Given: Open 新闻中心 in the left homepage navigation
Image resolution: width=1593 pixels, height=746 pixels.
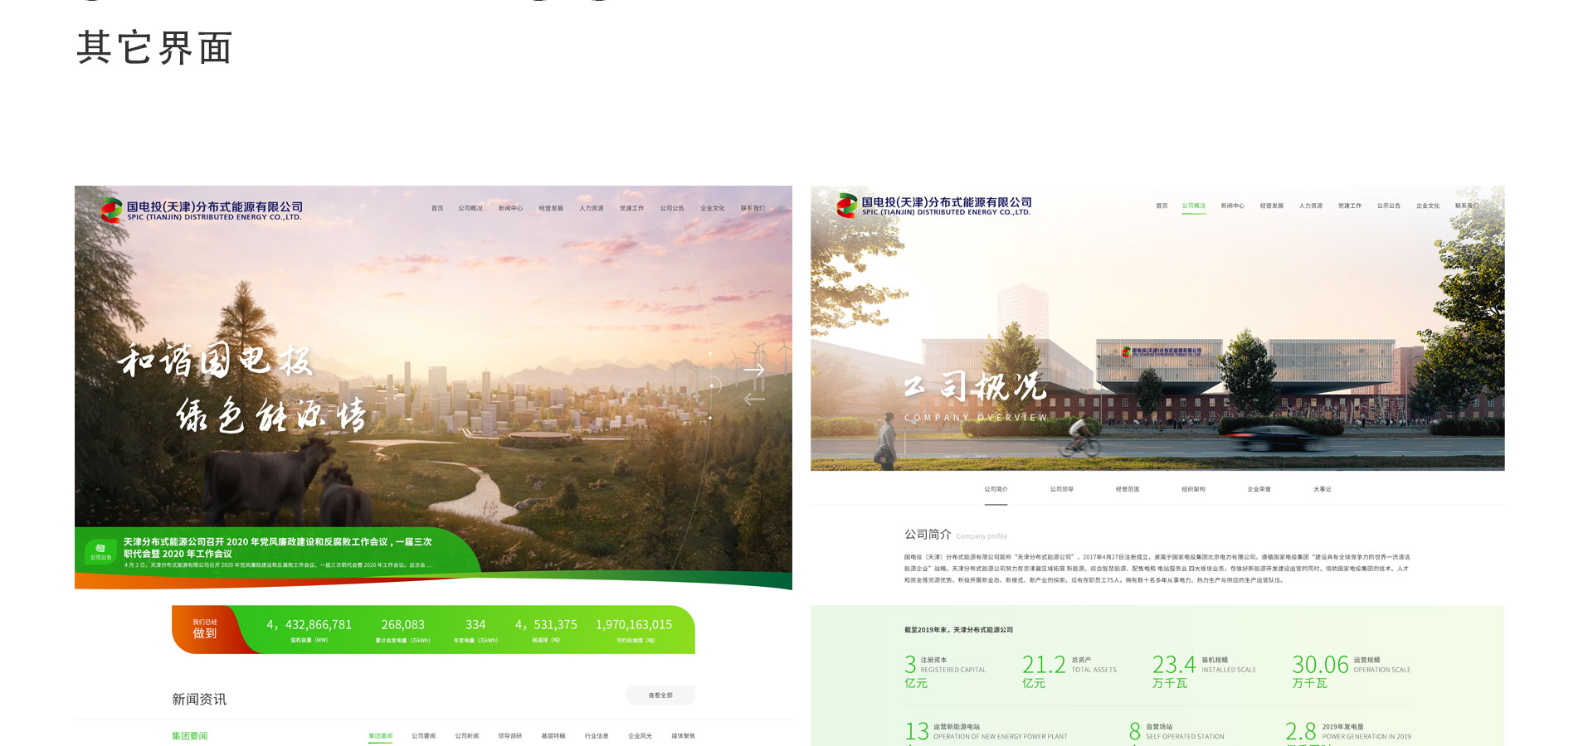Looking at the screenshot, I should pyautogui.click(x=510, y=208).
